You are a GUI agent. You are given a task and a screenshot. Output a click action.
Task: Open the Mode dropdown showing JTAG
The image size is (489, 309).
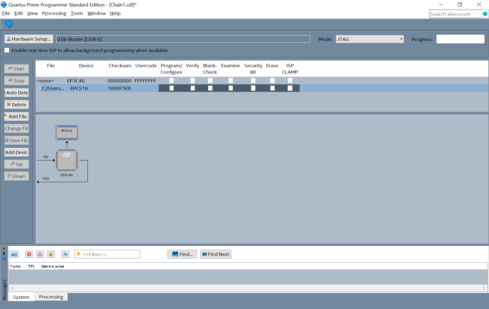pyautogui.click(x=370, y=39)
